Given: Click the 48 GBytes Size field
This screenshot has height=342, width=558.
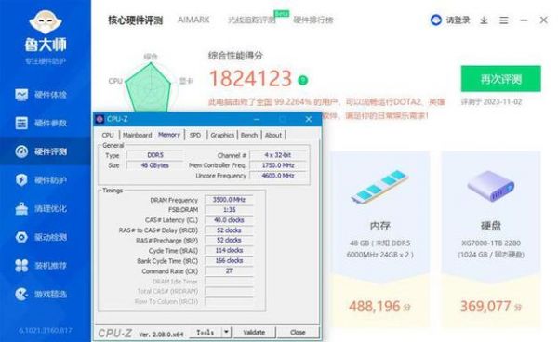Looking at the screenshot, I should (154, 165).
